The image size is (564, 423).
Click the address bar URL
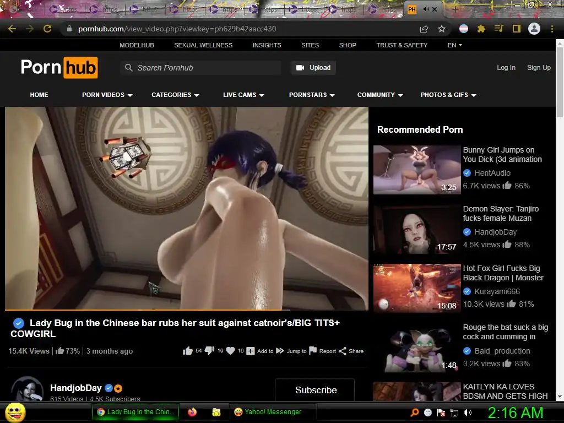point(177,29)
